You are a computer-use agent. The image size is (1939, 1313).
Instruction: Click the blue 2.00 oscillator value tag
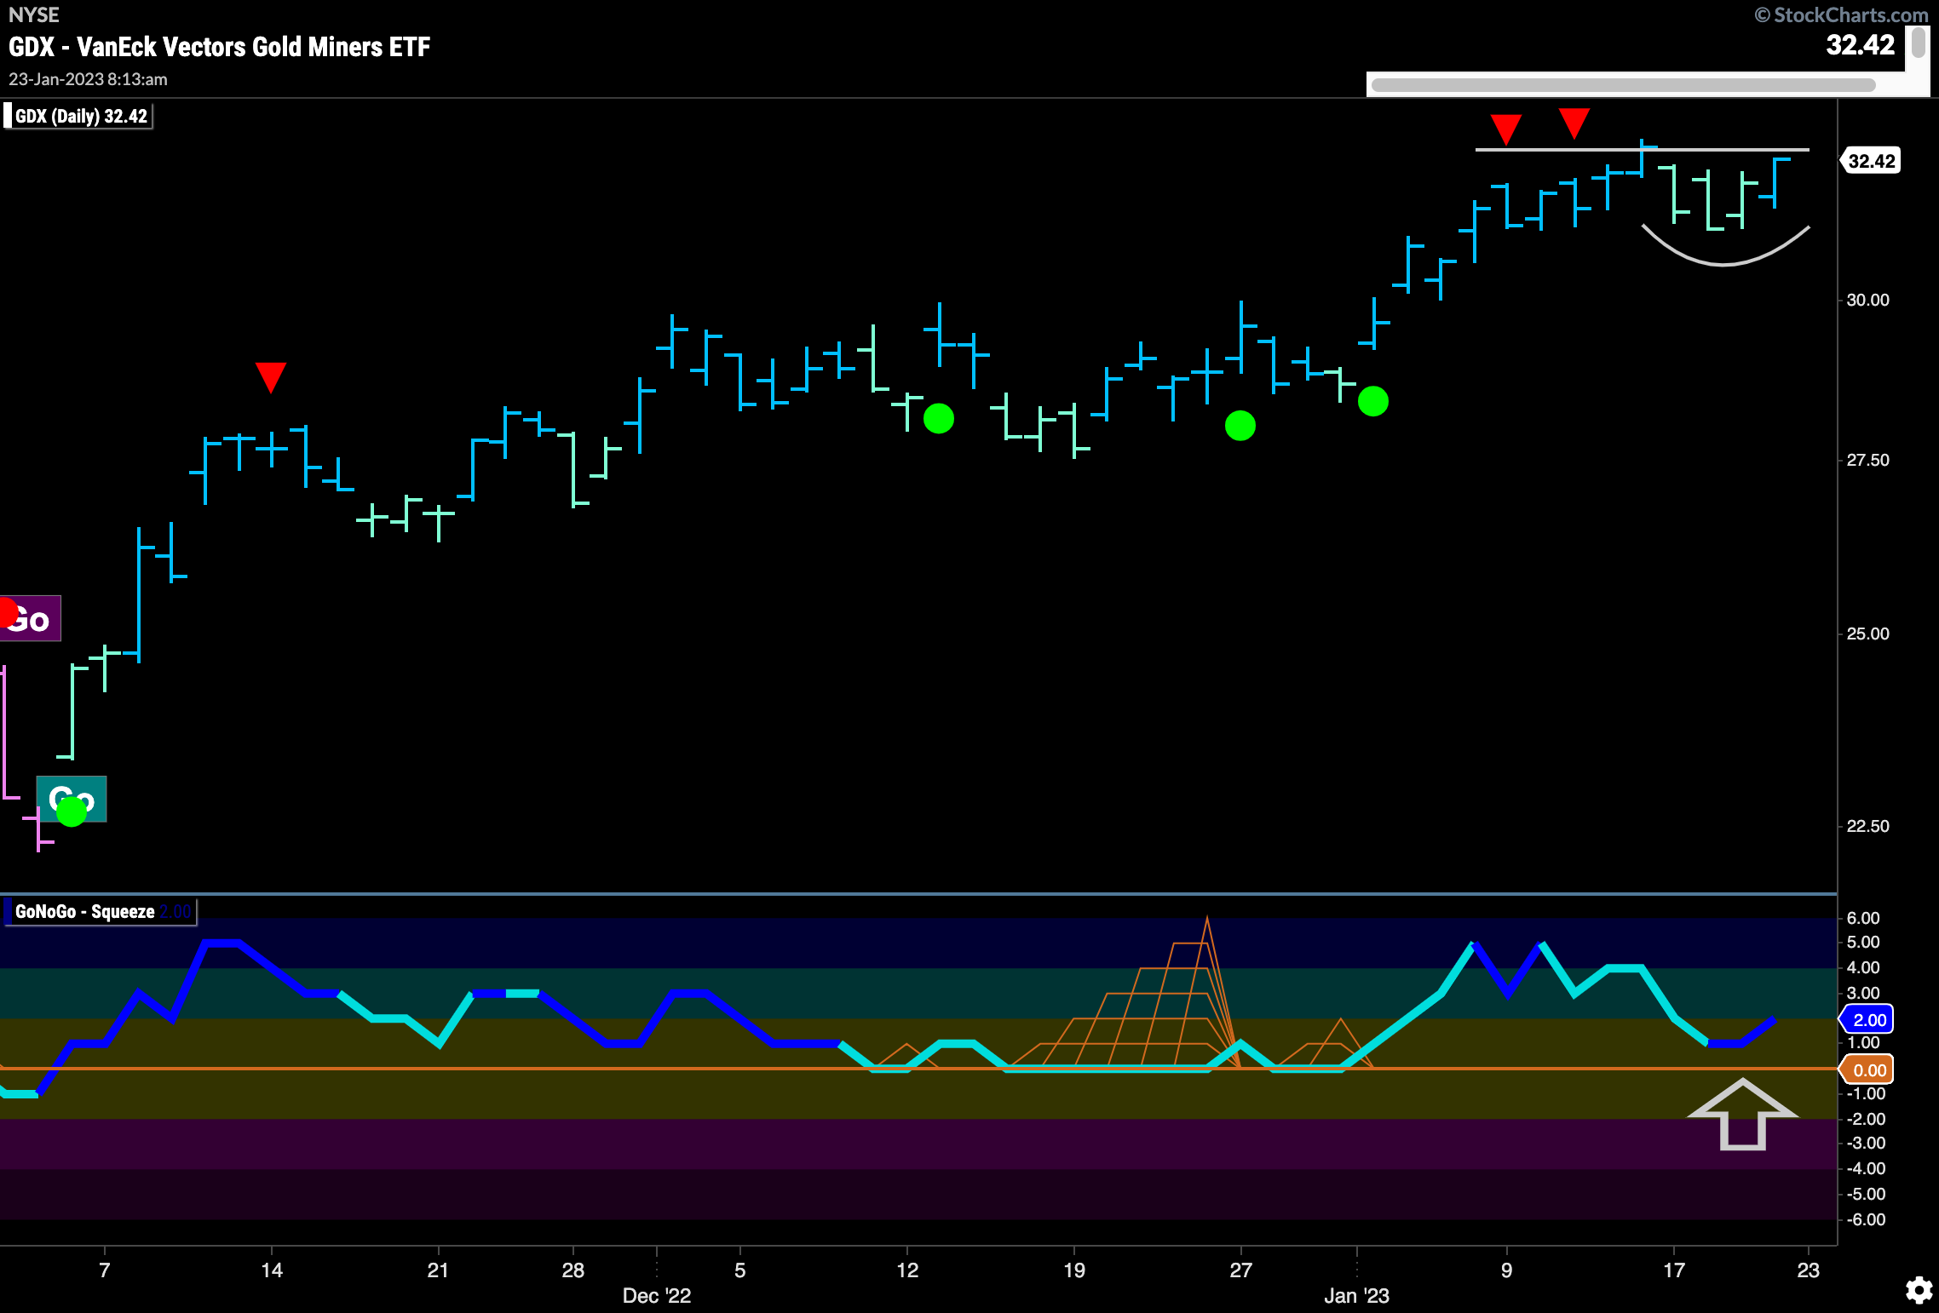pyautogui.click(x=1867, y=1019)
